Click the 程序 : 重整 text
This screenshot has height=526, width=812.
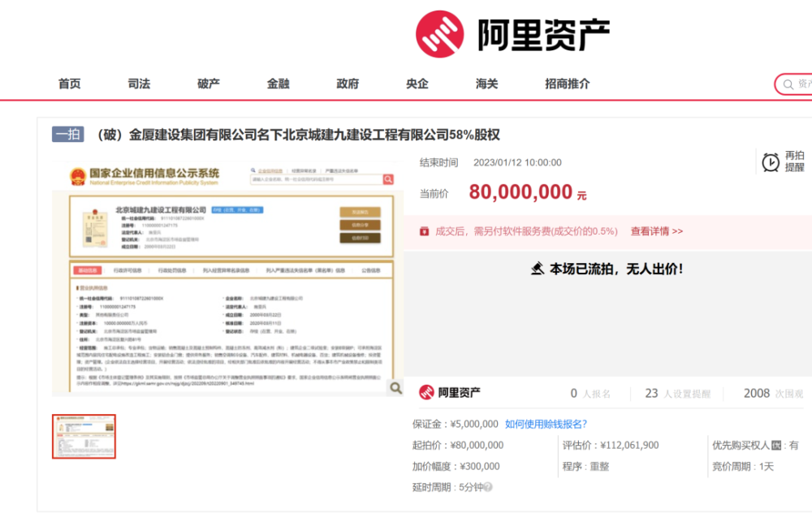coord(585,467)
